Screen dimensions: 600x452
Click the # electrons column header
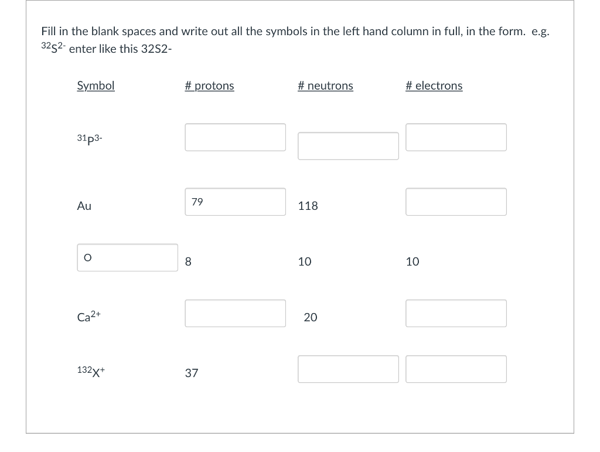pyautogui.click(x=434, y=86)
